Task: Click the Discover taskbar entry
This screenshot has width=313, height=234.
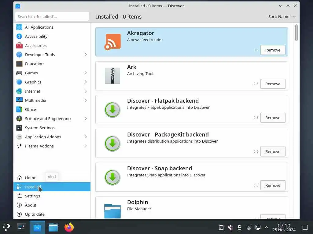Action: (x=37, y=227)
